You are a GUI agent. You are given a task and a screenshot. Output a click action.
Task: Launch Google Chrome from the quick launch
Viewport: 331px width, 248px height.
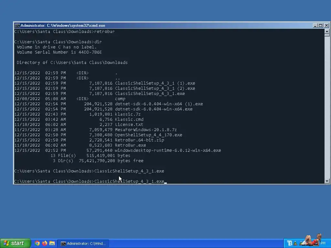(x=37, y=243)
